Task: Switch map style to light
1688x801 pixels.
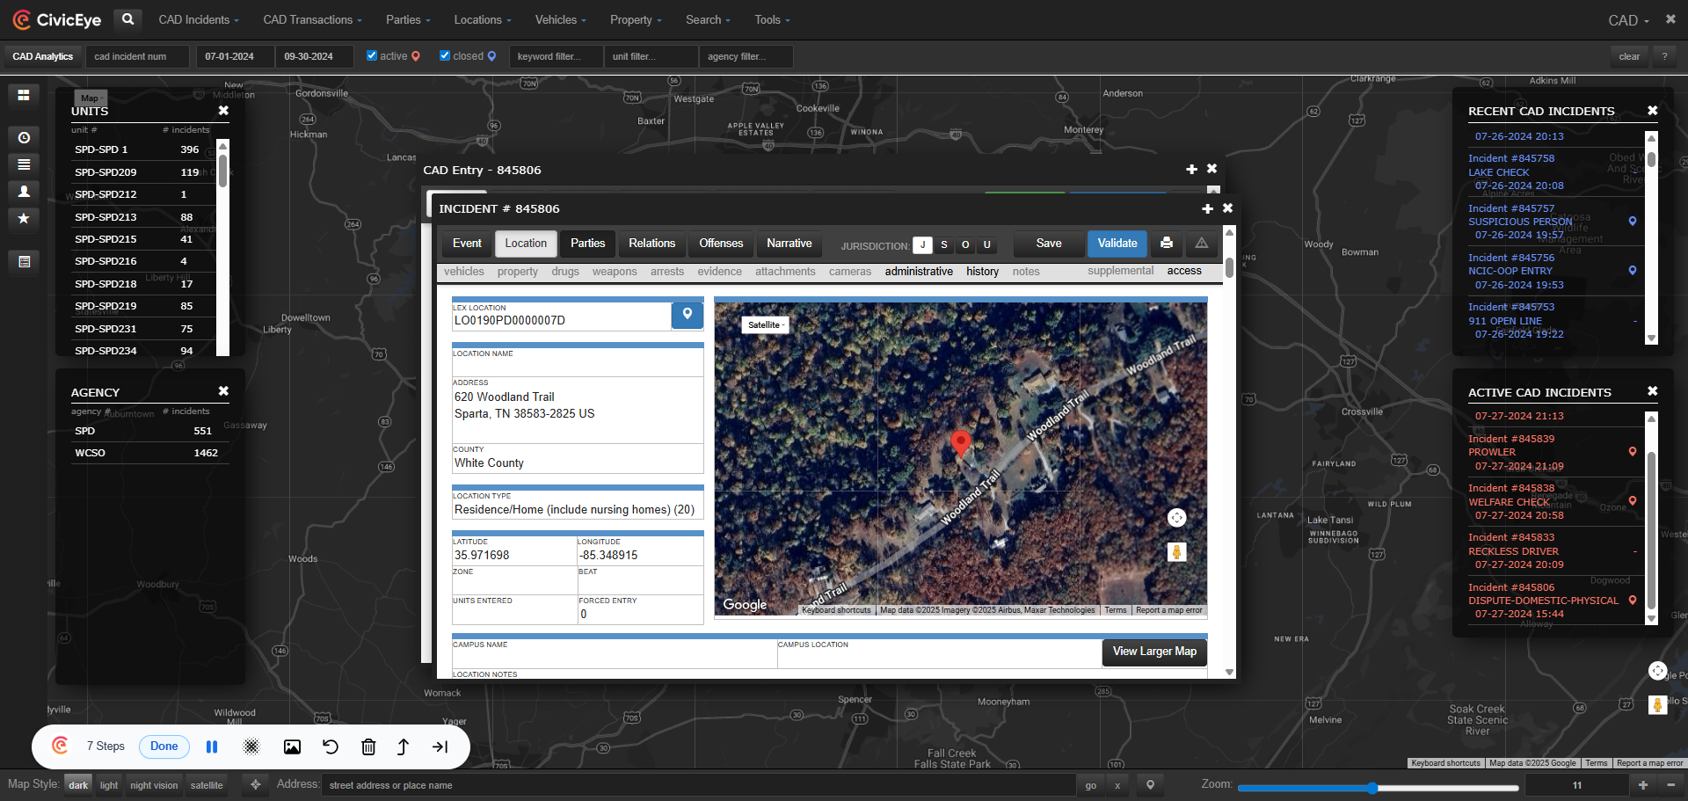Action: tap(109, 785)
